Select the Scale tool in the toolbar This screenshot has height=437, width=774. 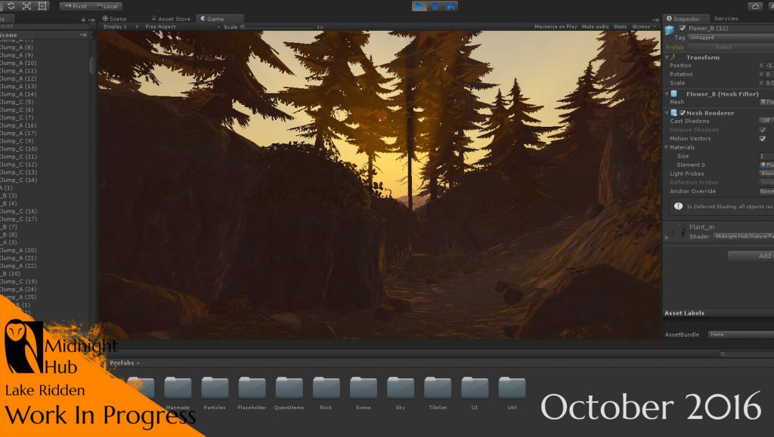(x=26, y=6)
